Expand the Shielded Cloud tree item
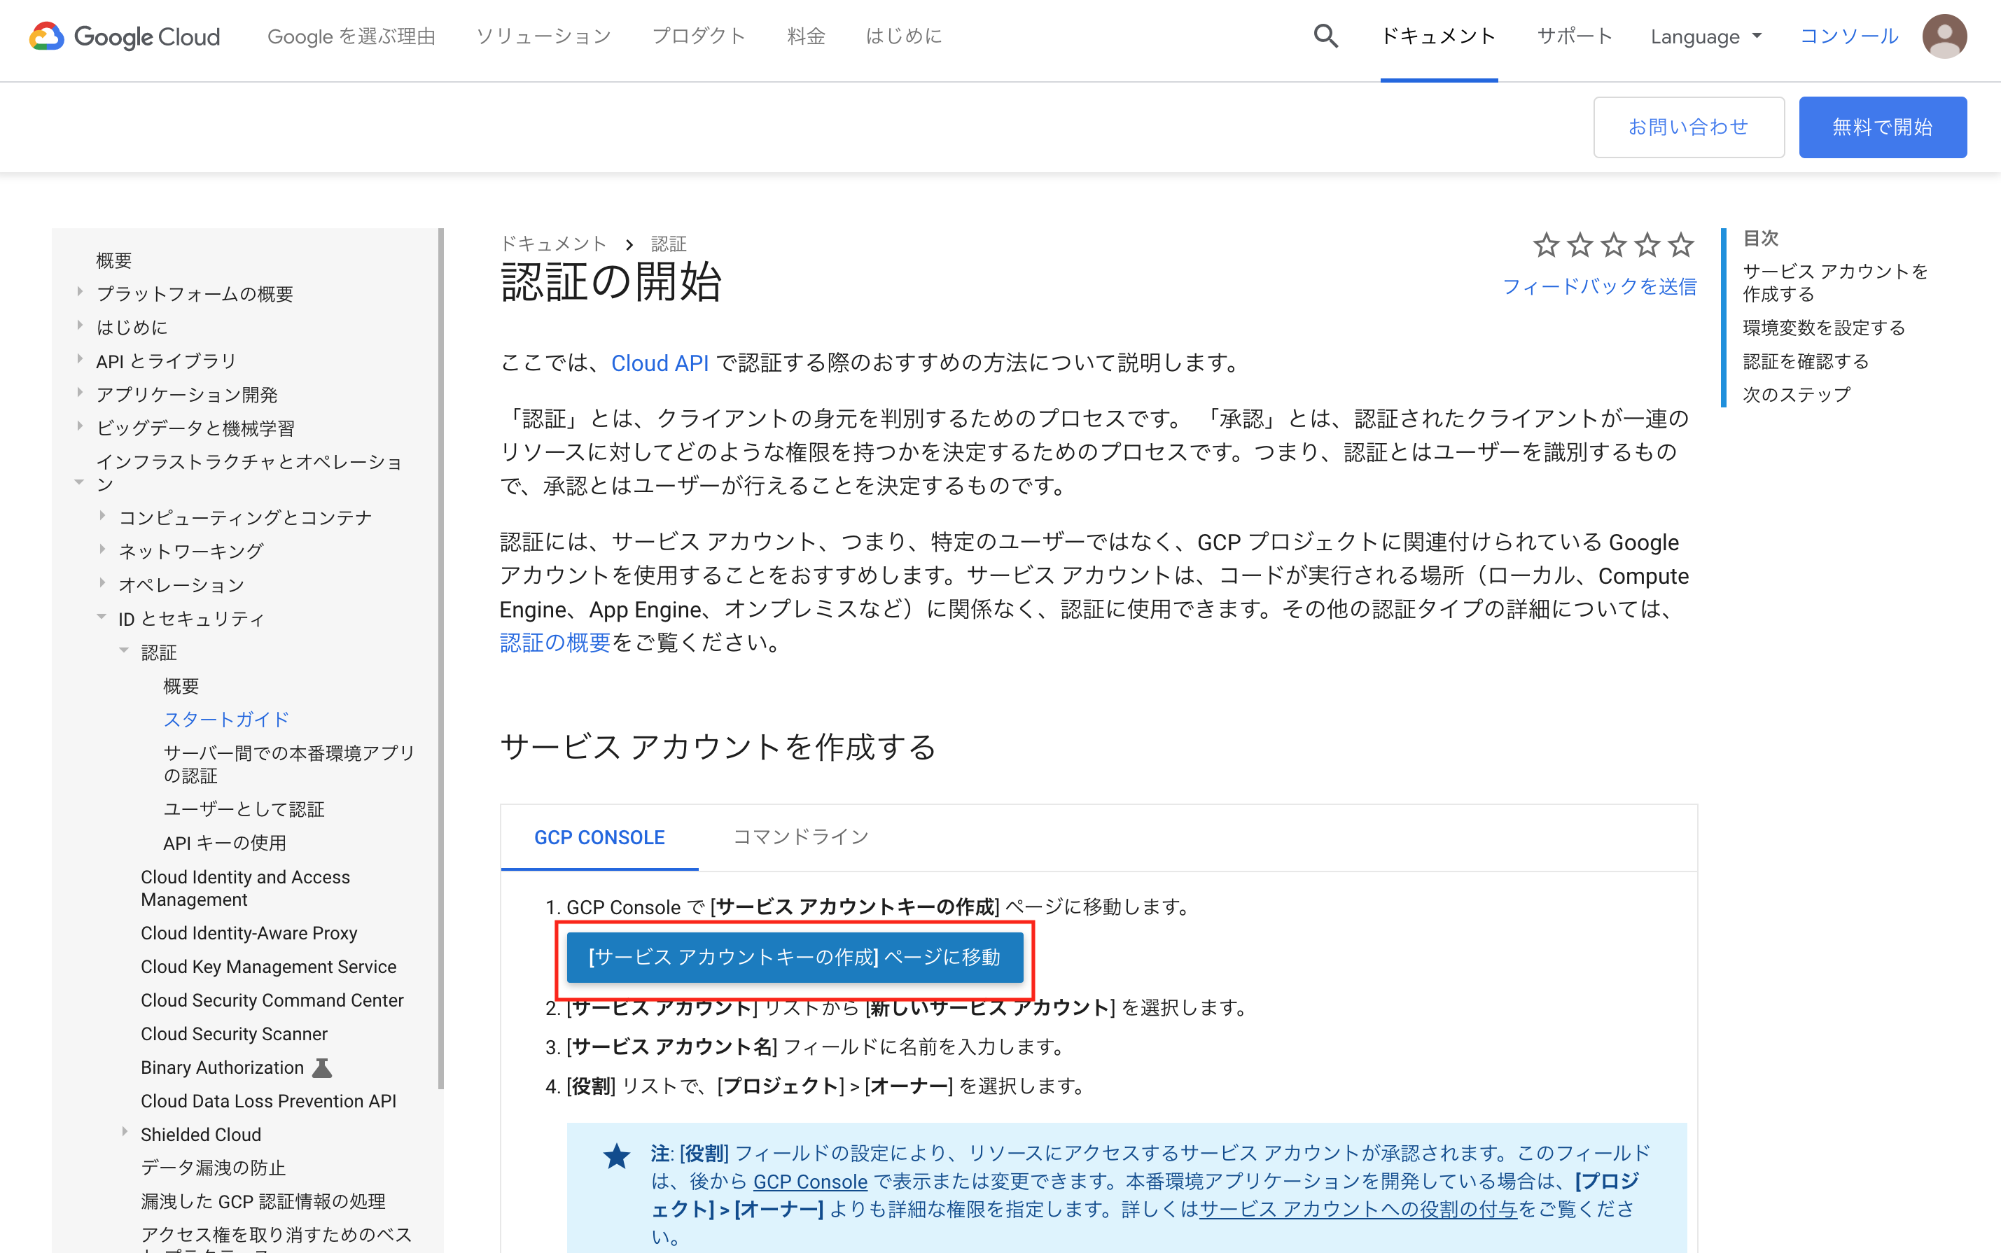Screen dimensions: 2001x1253 [x=125, y=1133]
